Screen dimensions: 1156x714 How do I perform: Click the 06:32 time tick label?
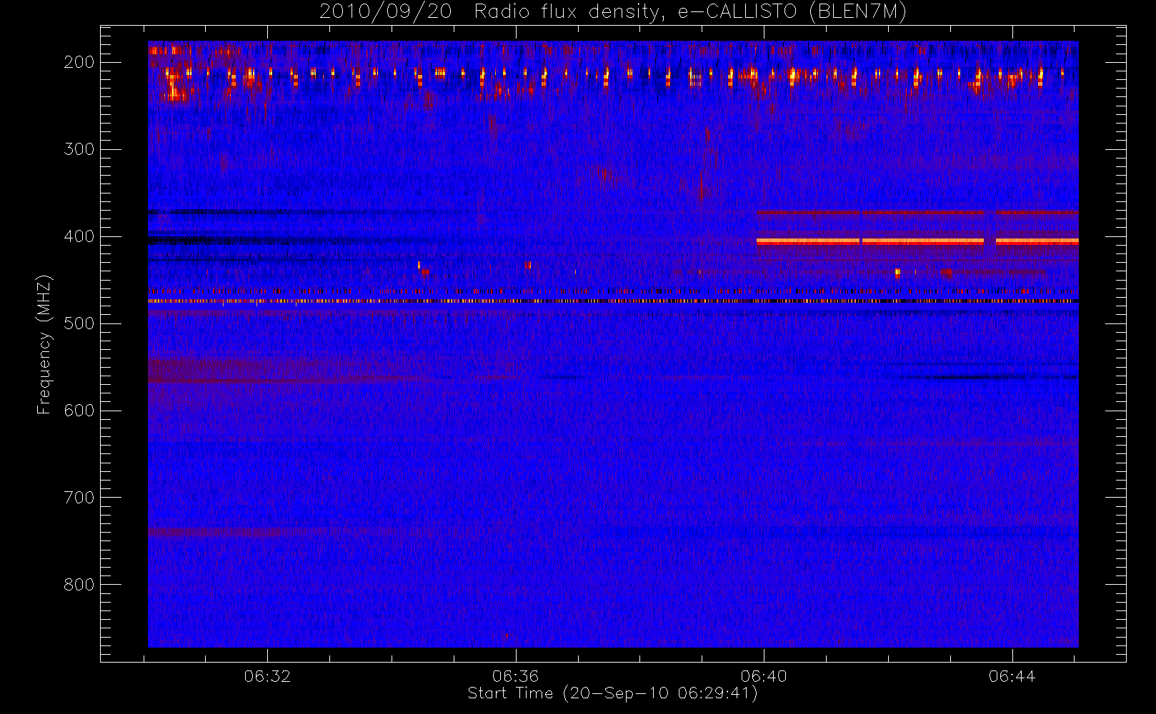click(x=267, y=676)
